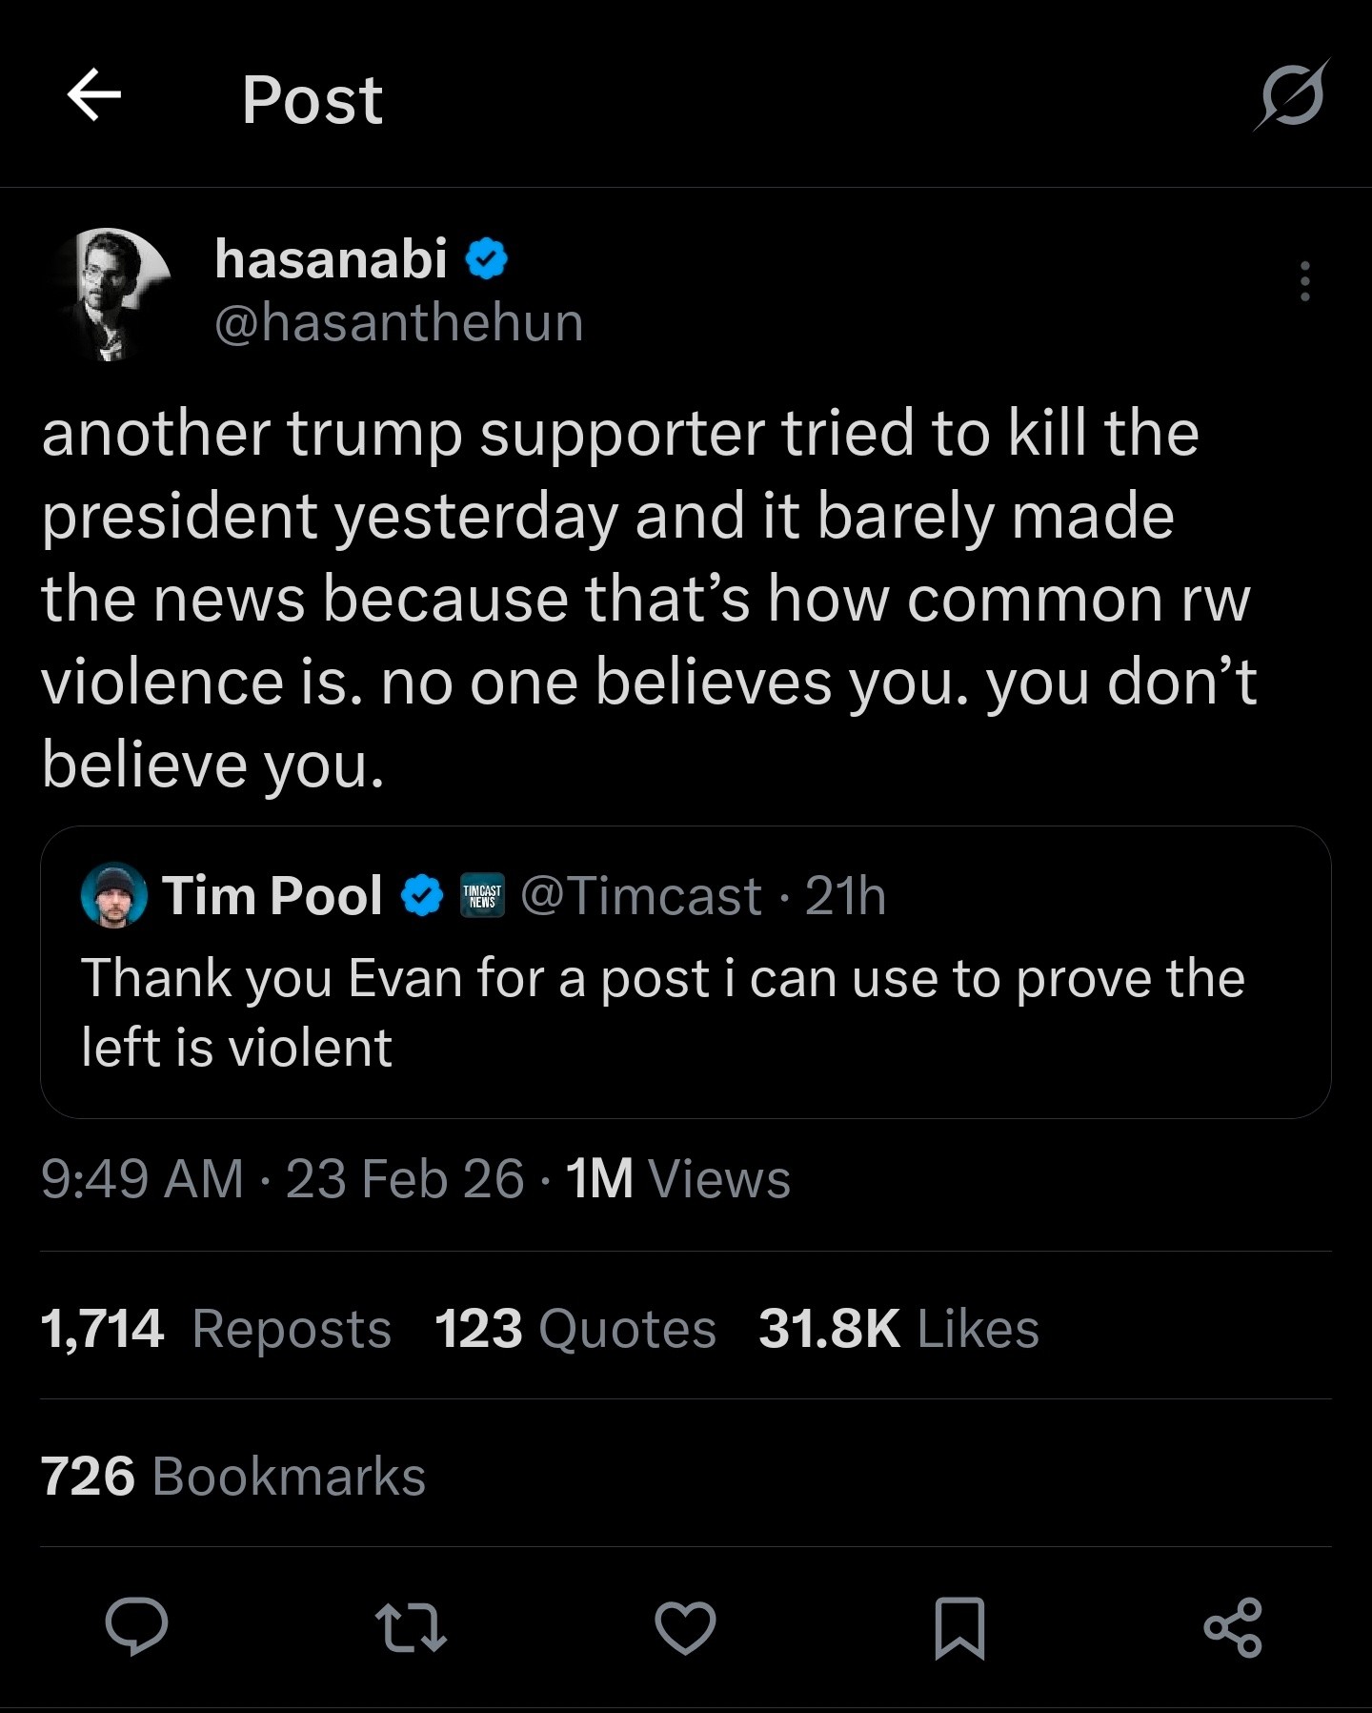This screenshot has height=1713, width=1372.
Task: Tap the repost arrows icon
Action: pos(411,1627)
